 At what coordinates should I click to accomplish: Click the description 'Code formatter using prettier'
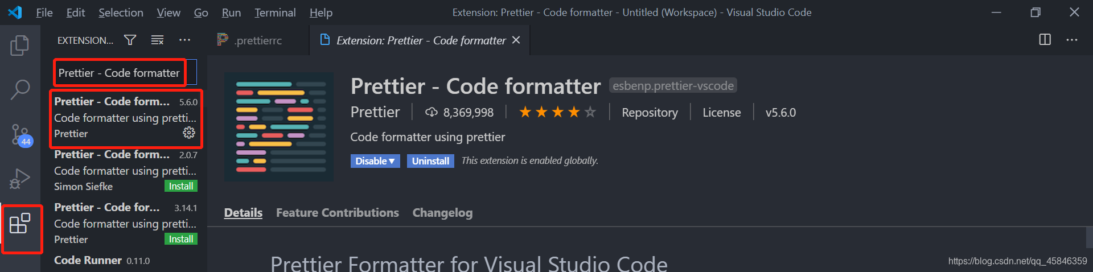(428, 137)
